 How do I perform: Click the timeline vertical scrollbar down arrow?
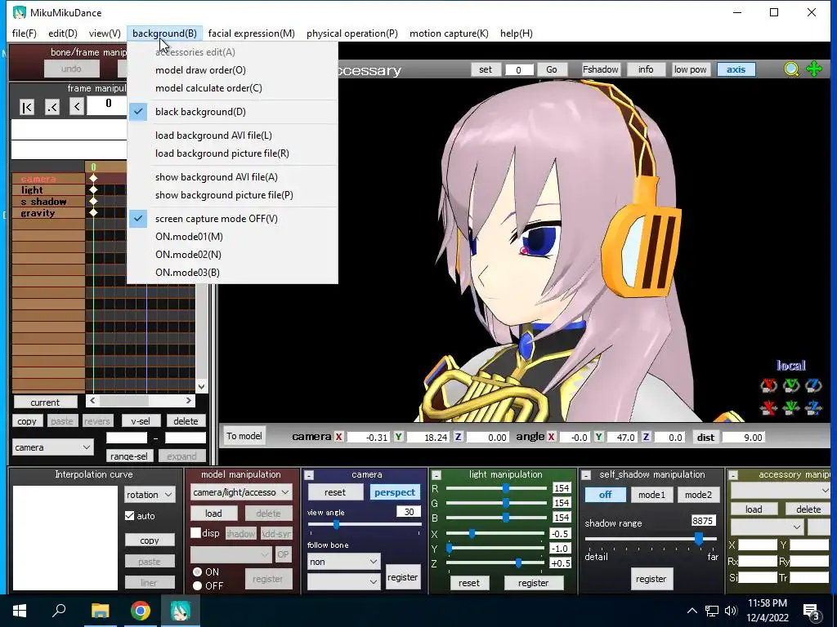201,386
